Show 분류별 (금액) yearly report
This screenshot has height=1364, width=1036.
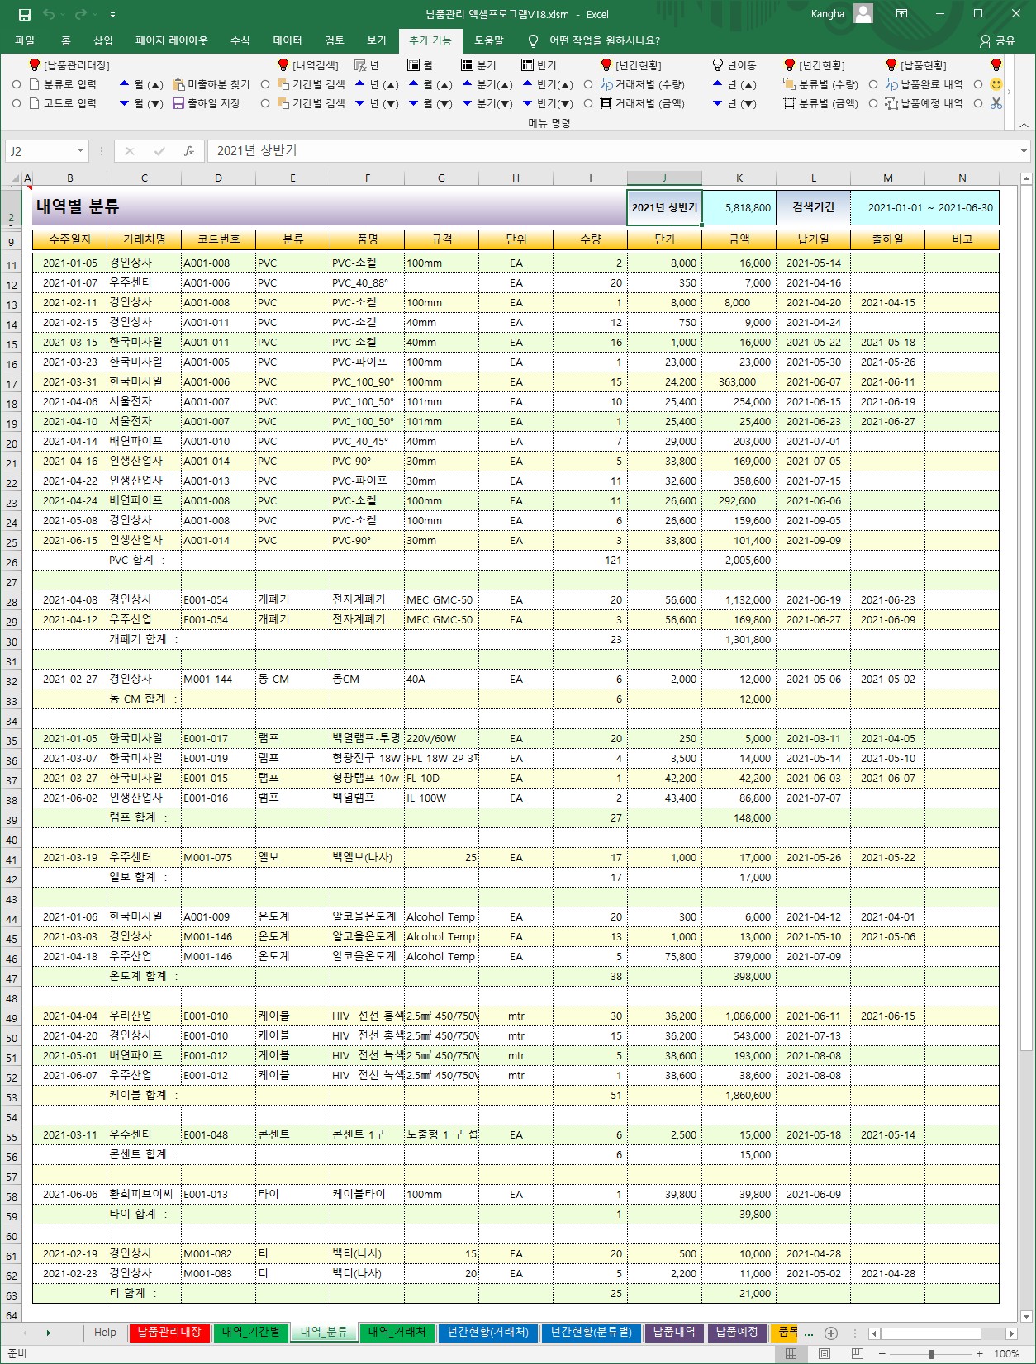[x=820, y=103]
